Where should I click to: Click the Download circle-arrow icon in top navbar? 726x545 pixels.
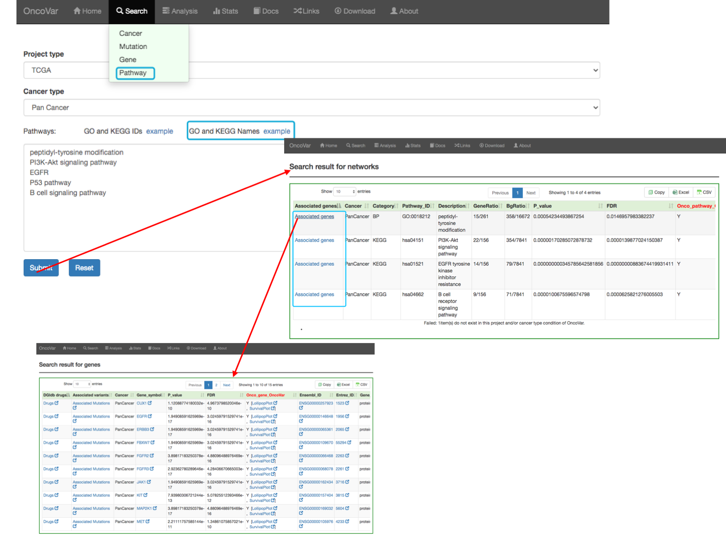(x=338, y=11)
